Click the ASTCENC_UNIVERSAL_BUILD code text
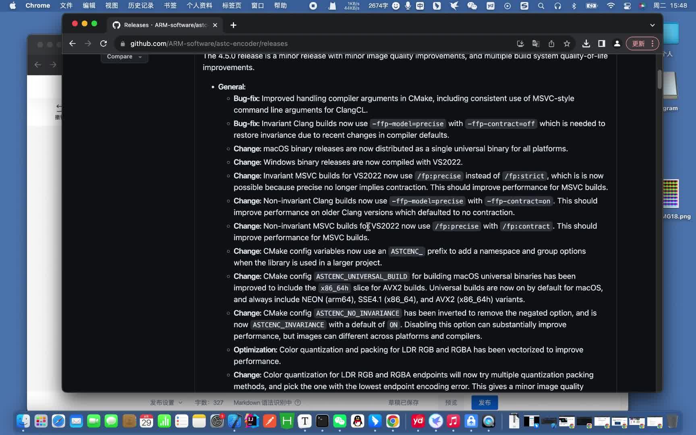Image resolution: width=696 pixels, height=435 pixels. (x=362, y=277)
